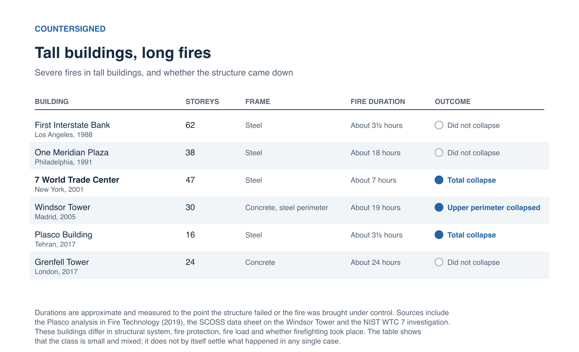
Task: Click the FIRE DURATION column header
Action: click(x=378, y=102)
